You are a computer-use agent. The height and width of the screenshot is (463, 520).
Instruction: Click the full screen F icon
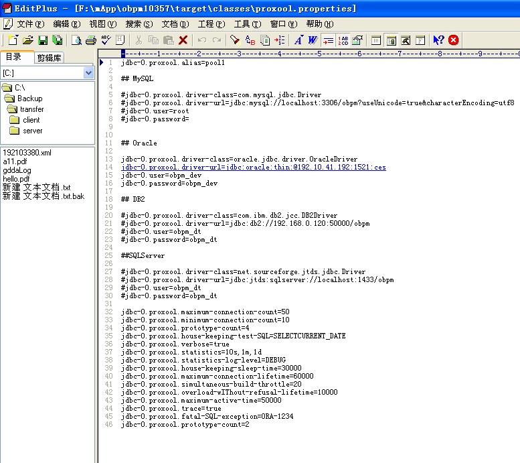click(x=420, y=40)
